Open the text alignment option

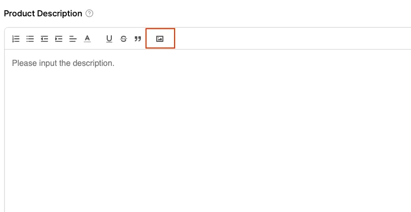coord(73,39)
